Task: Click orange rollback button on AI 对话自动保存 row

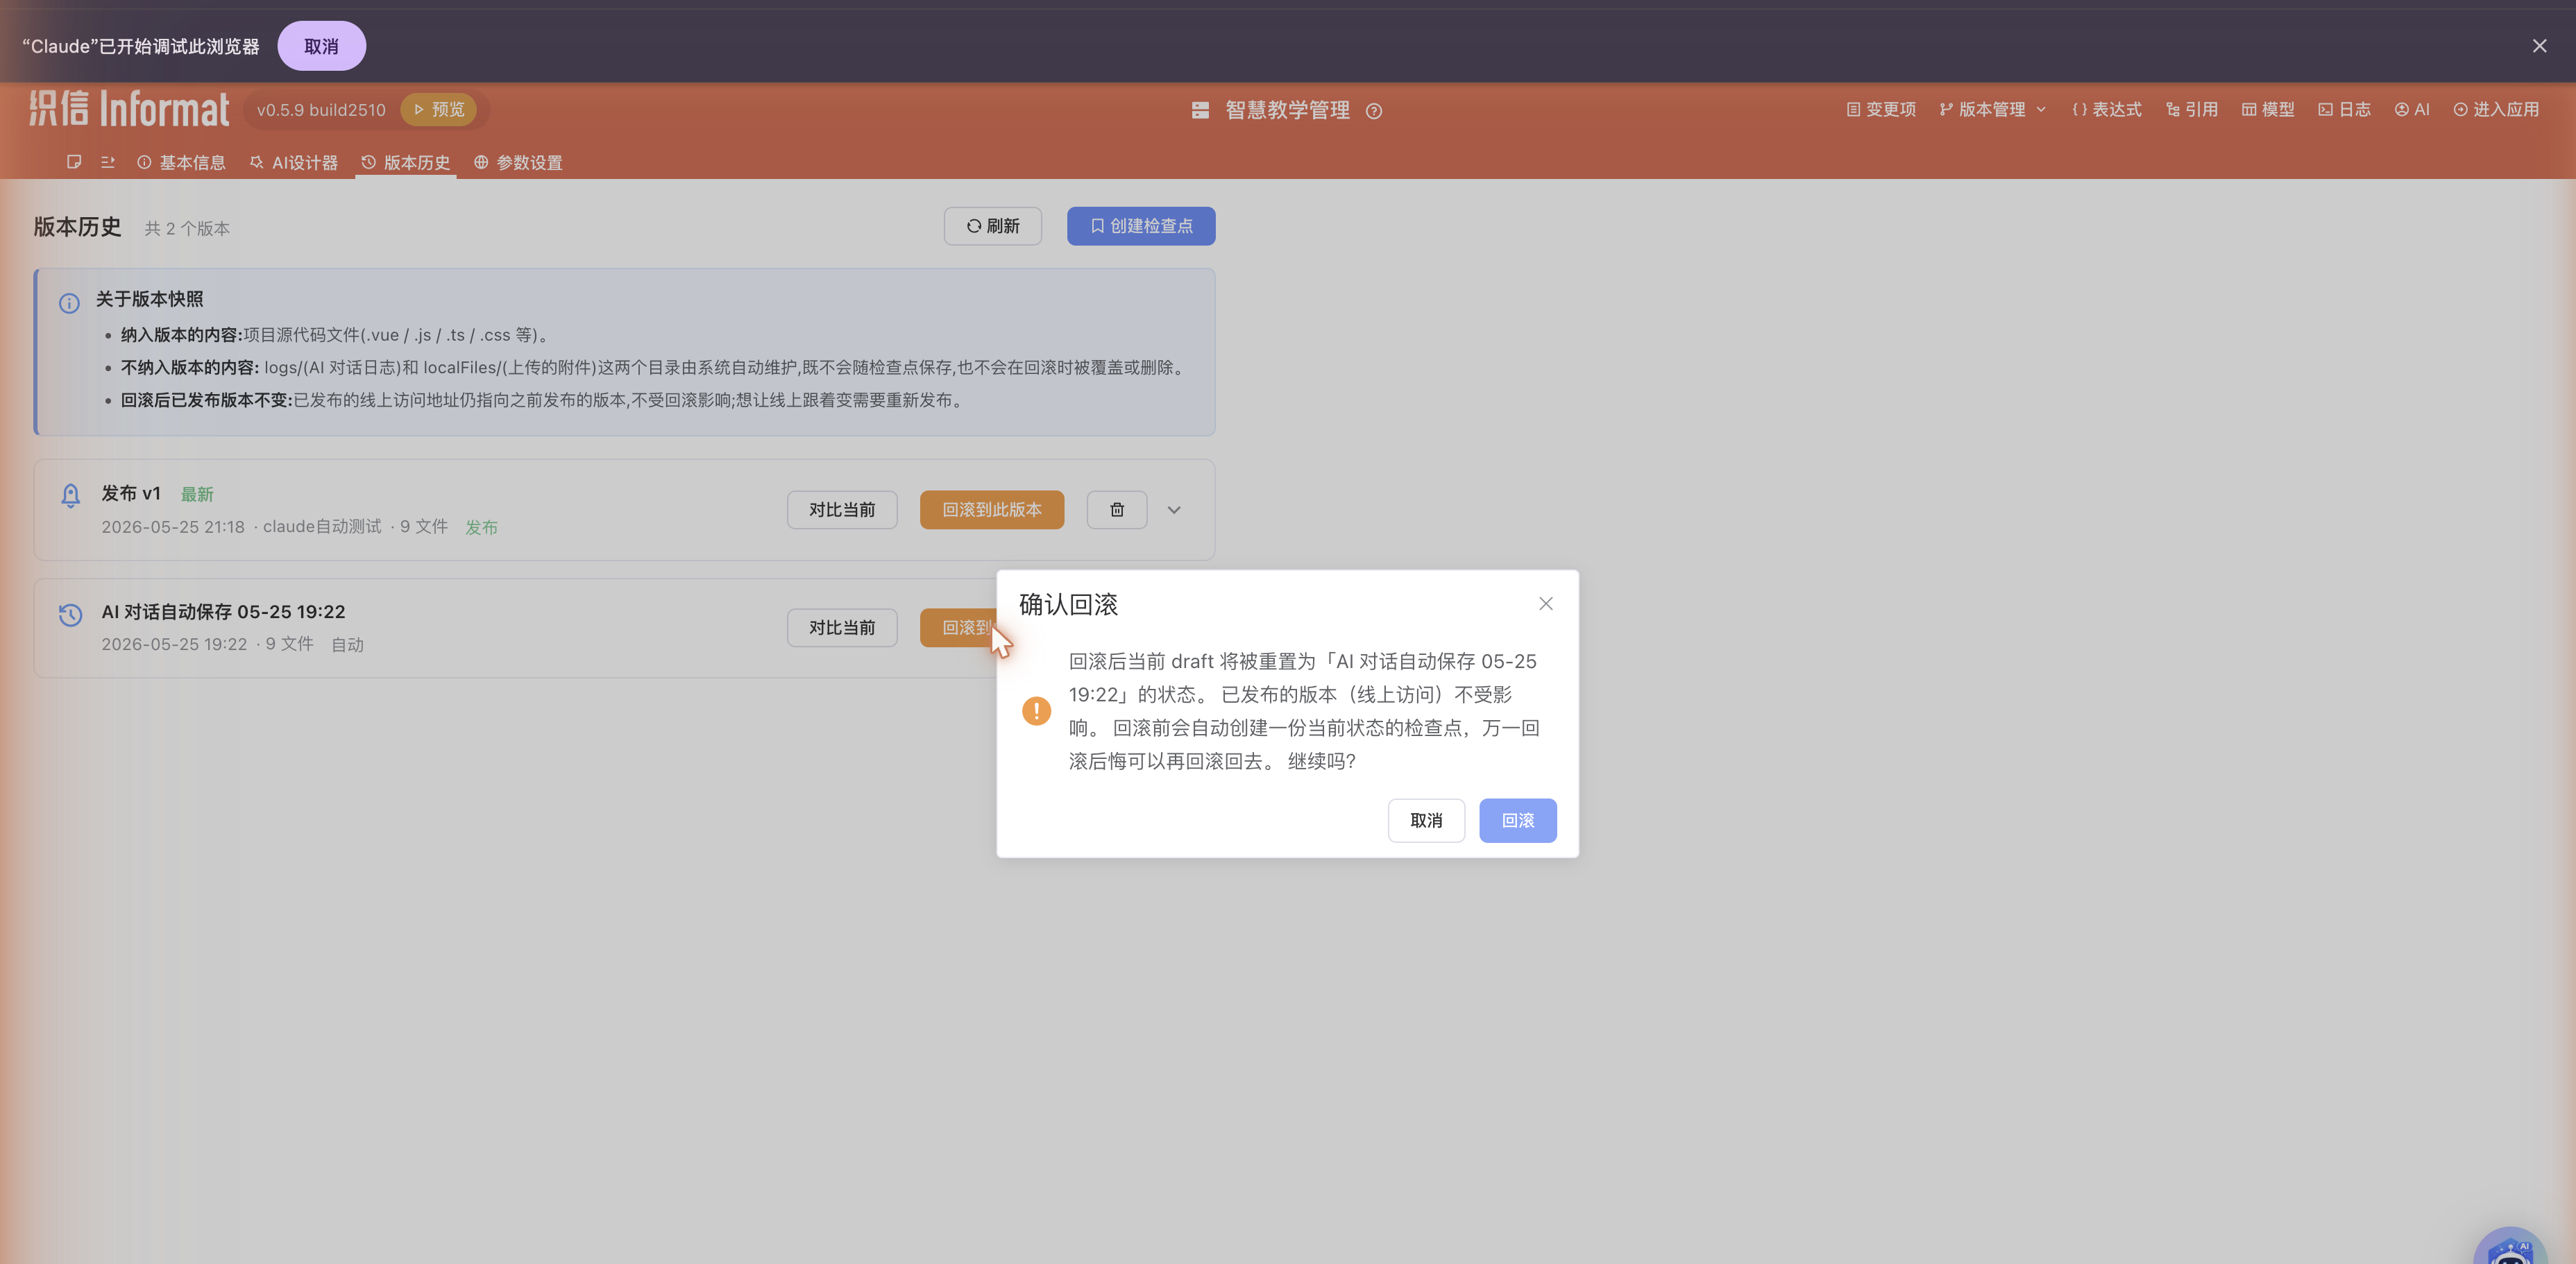Action: point(959,628)
